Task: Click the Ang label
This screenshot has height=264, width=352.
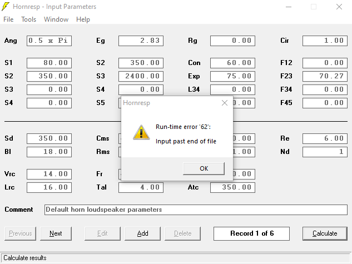Action: (11, 41)
